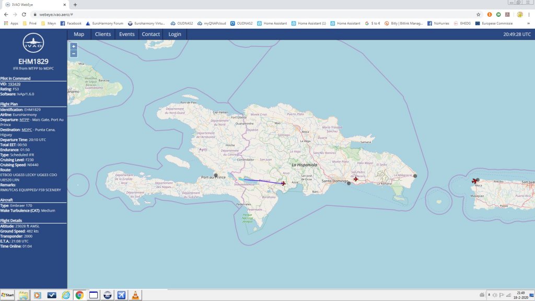Select the aircraft icon near Santo Domingo
Viewport: 535px width, 301px height.
tap(356, 179)
